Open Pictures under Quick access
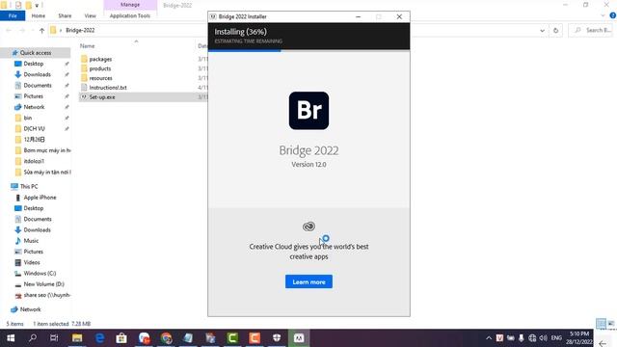 click(x=33, y=96)
